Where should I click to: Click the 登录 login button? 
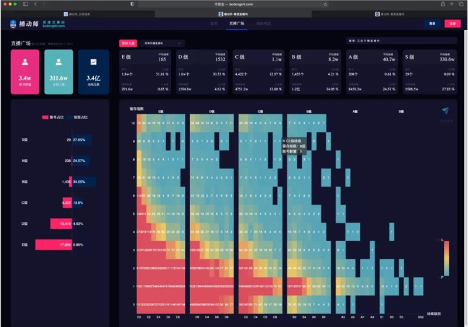(432, 24)
